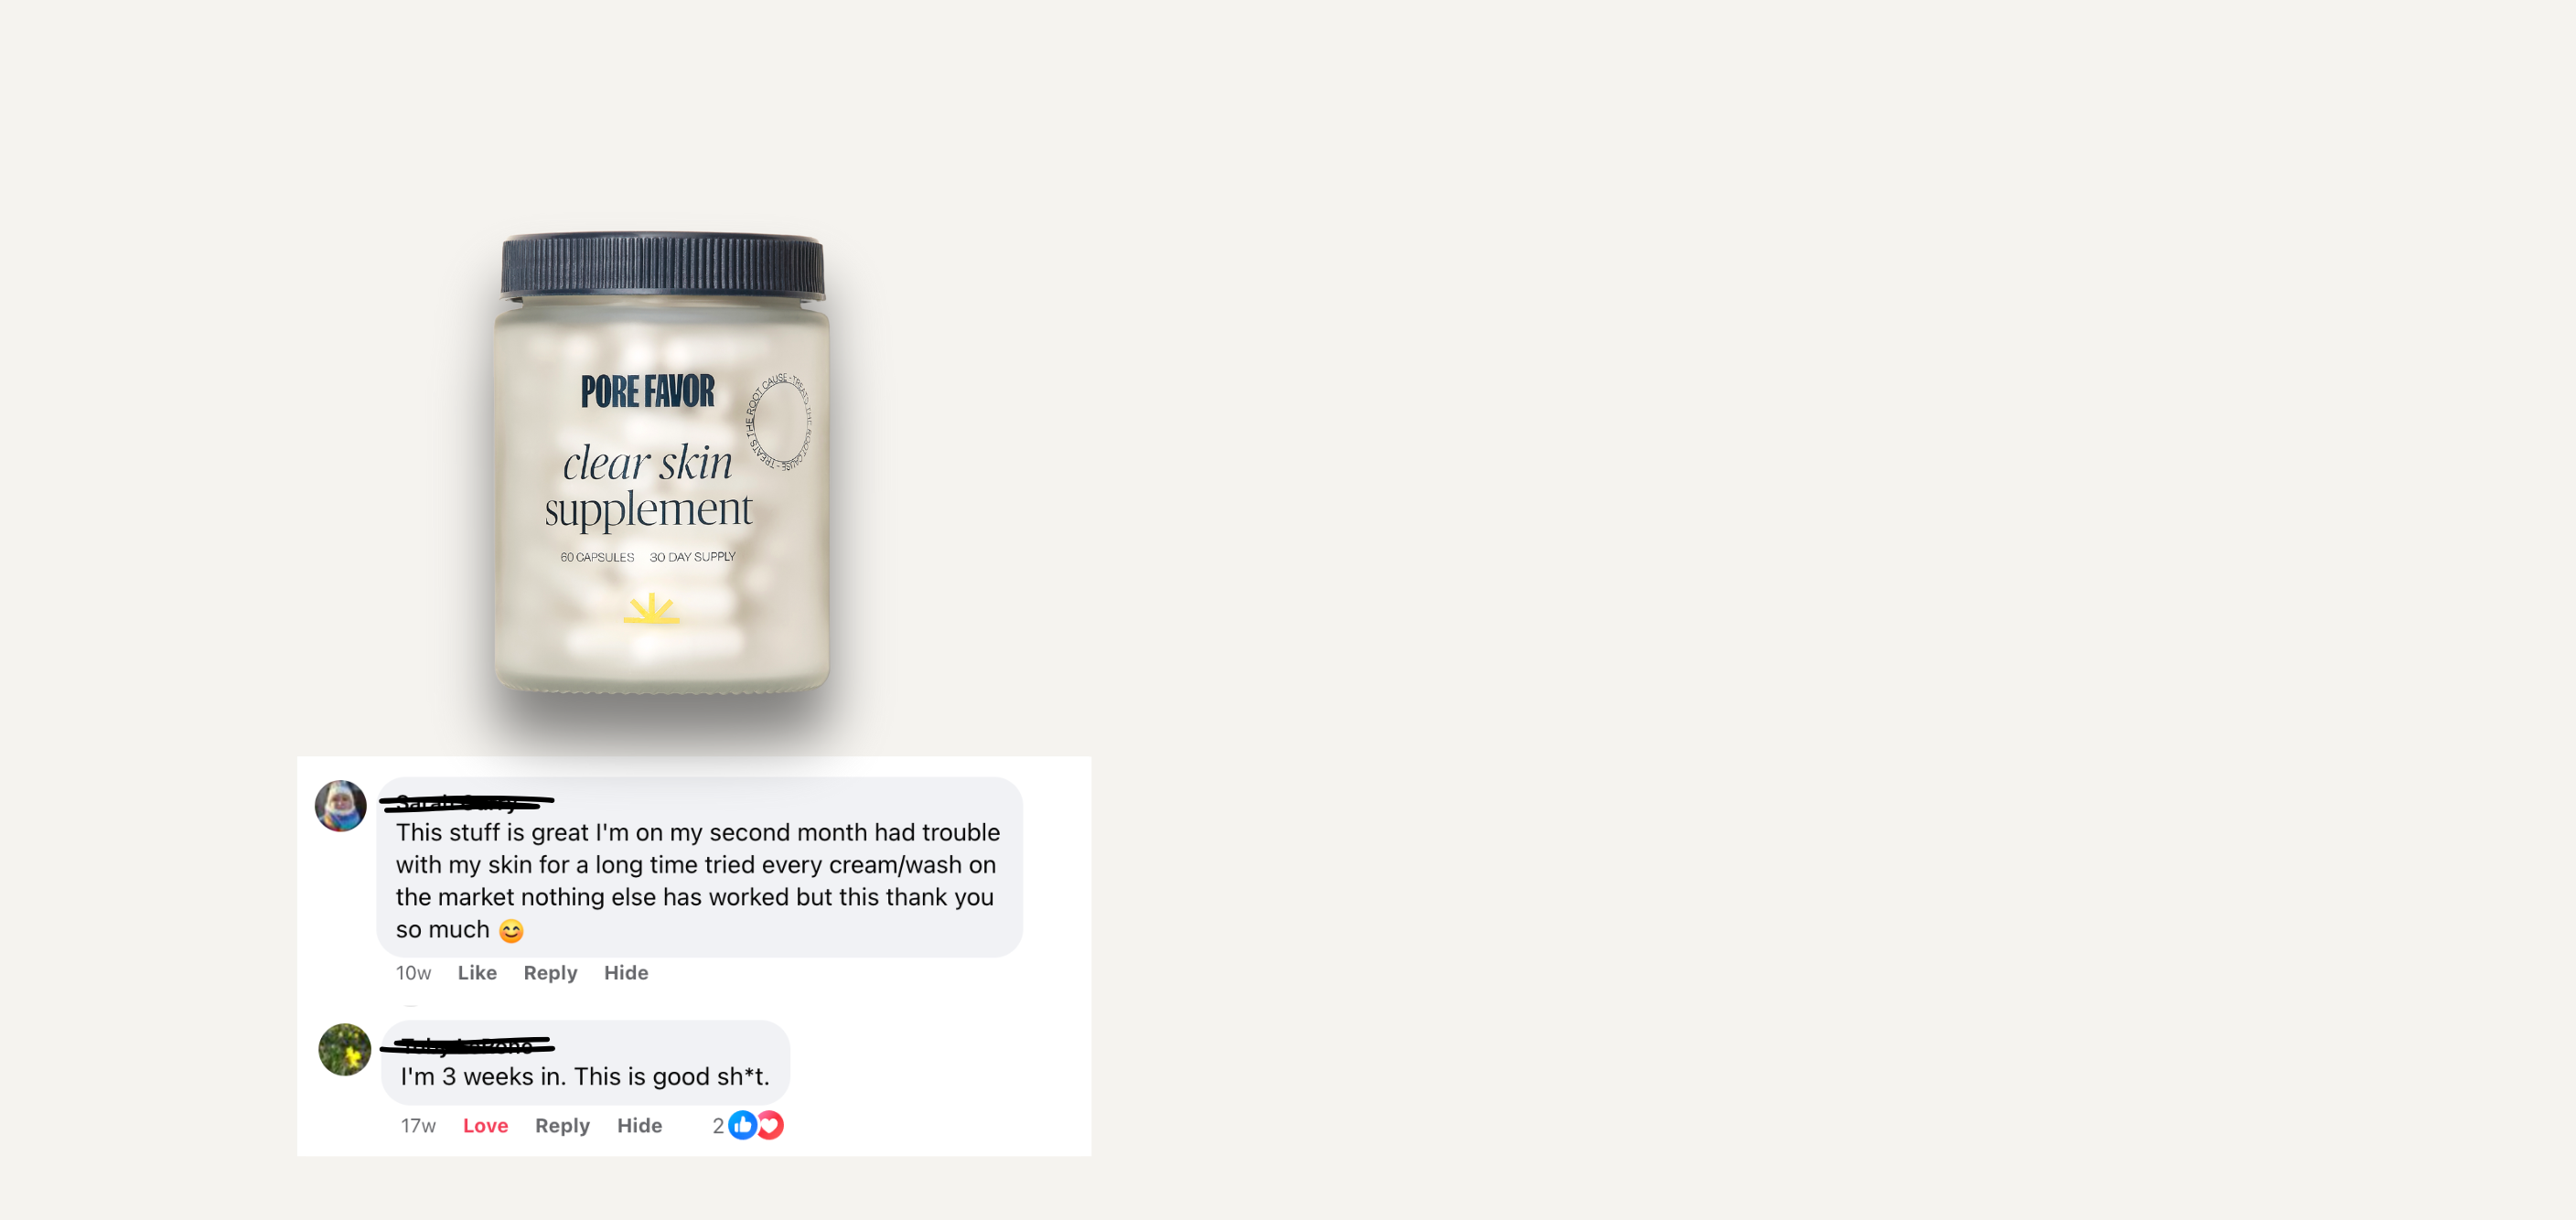Hide the 10w comment
This screenshot has width=2576, height=1220.
coord(626,972)
